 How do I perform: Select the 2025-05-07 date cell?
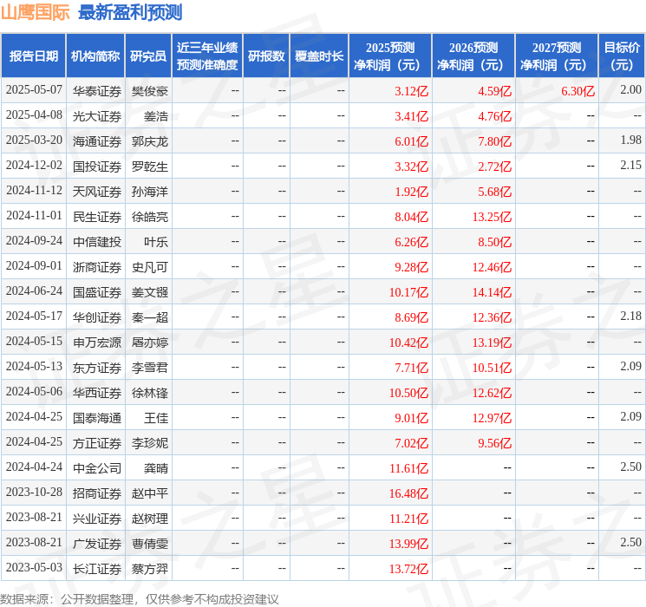point(34,90)
